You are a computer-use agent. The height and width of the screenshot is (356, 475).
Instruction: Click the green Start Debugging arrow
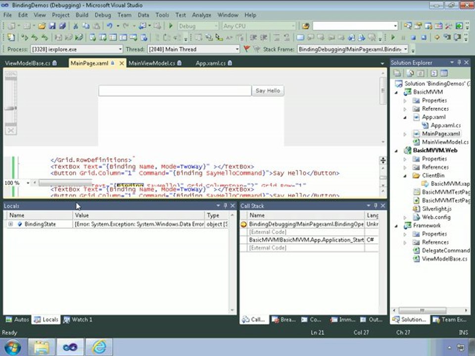[x=171, y=26]
